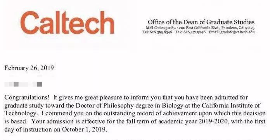Screen dimensions: 270x140
Task: Select the phrase Doctor of Philosophy
Action: pos(104,105)
